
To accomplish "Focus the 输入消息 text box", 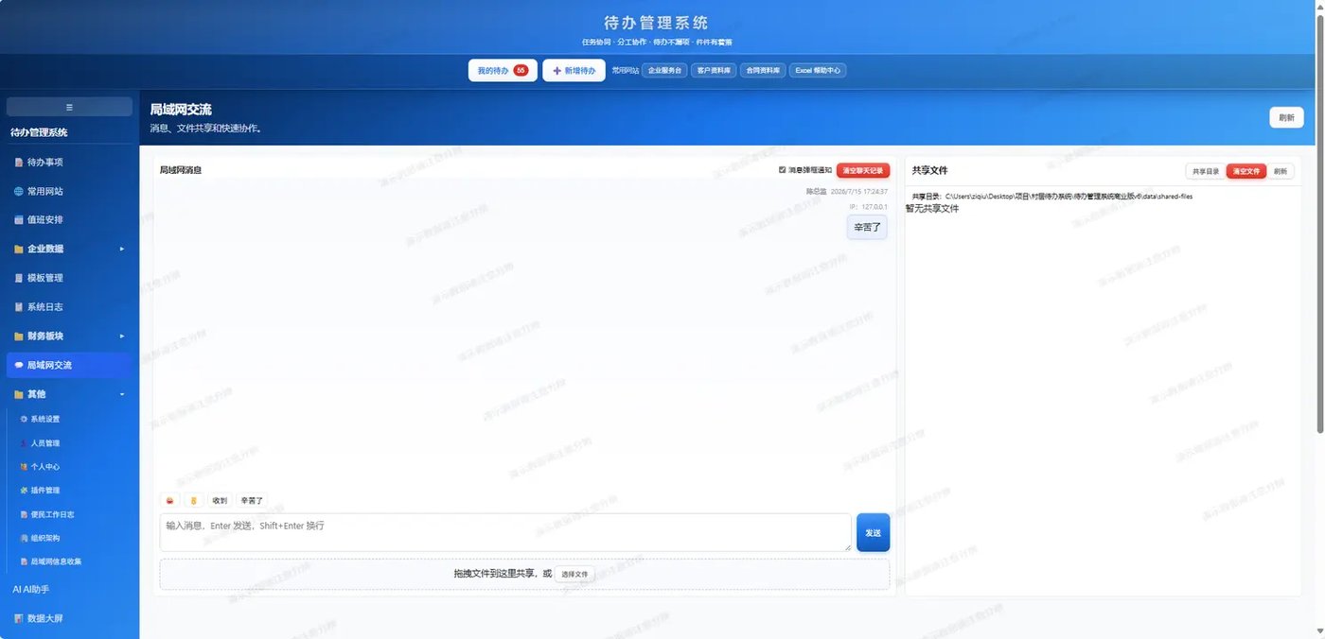I will pyautogui.click(x=505, y=532).
